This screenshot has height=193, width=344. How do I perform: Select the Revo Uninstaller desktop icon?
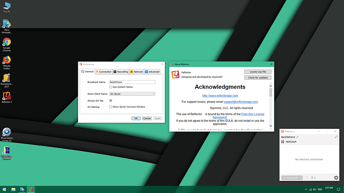7,26
